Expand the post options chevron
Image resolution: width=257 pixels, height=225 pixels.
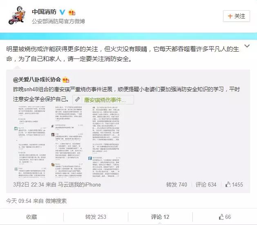[x=247, y=46]
